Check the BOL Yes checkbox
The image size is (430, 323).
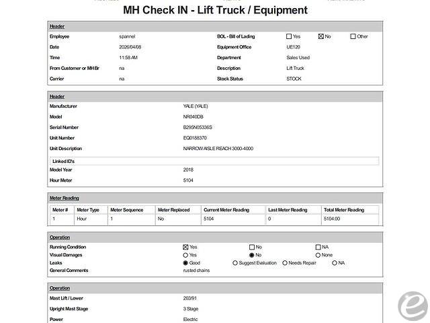coord(289,36)
